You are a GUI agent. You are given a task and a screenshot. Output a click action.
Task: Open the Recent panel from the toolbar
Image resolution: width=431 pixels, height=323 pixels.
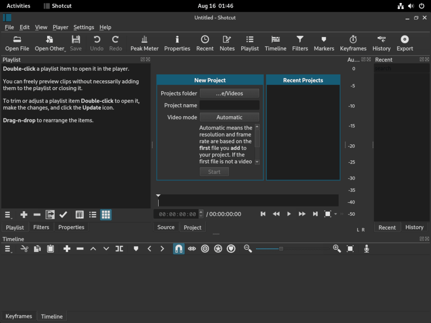pos(205,43)
